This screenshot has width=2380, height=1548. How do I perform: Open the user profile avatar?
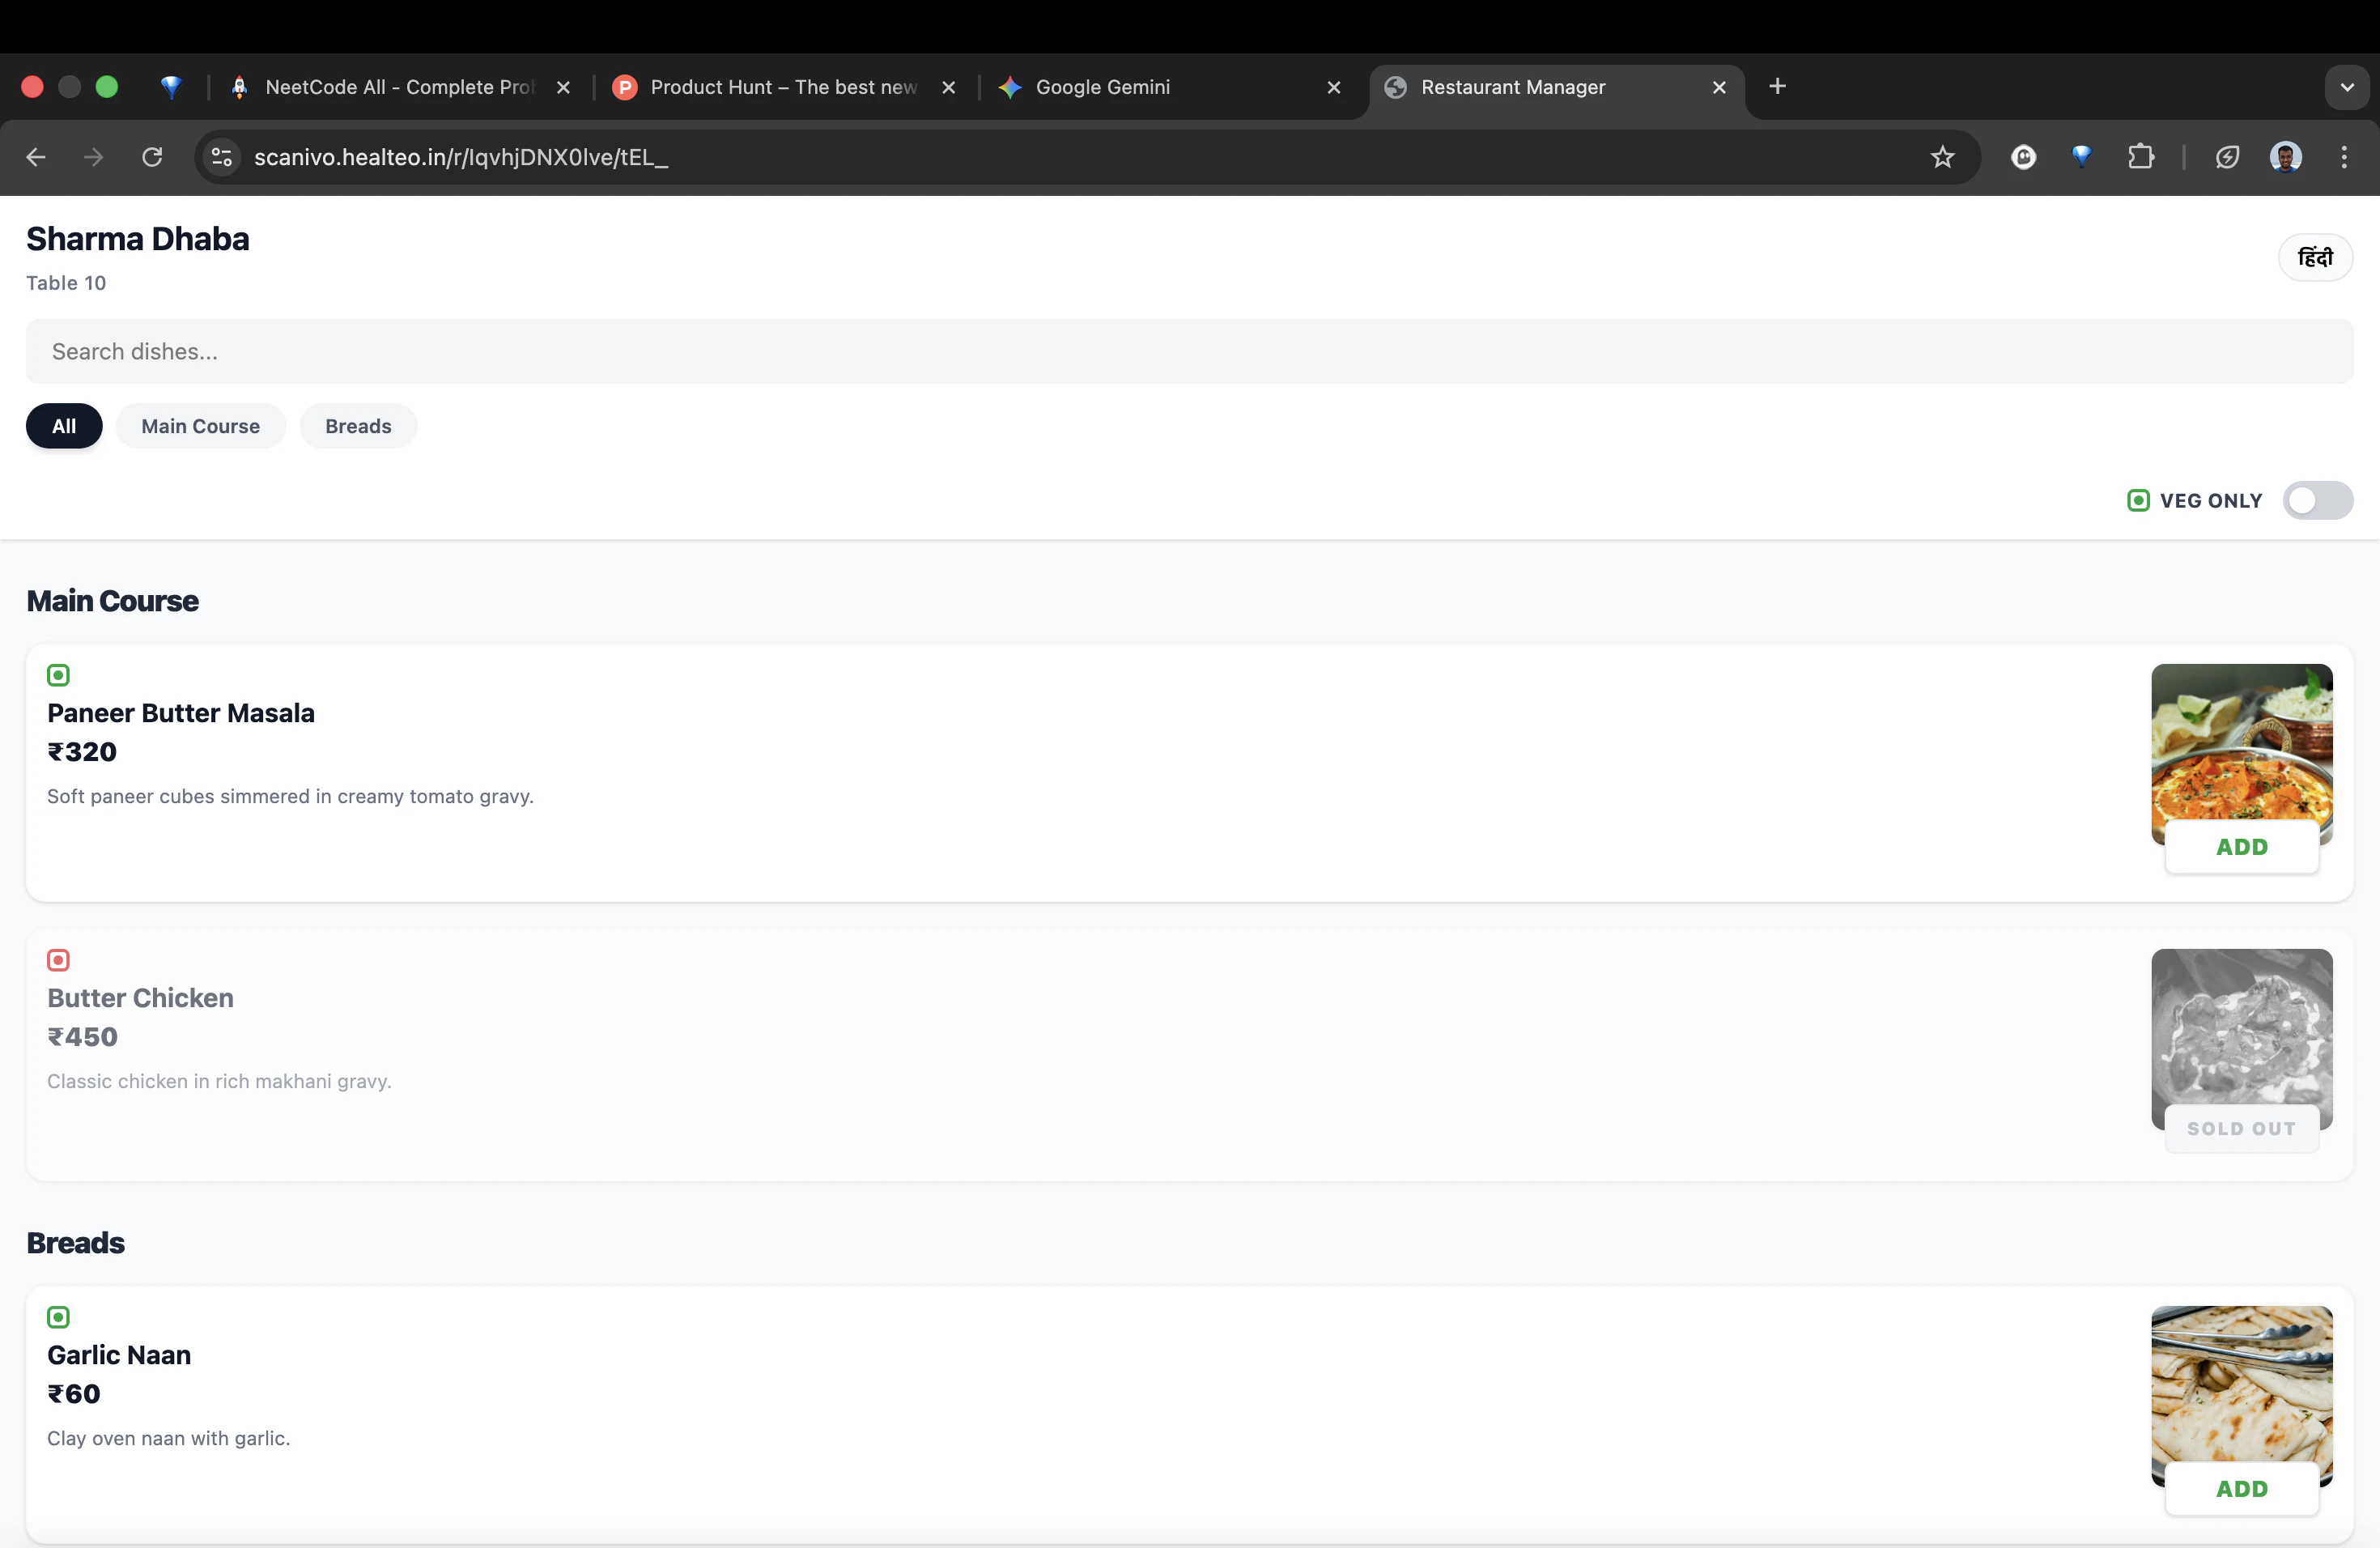pyautogui.click(x=2285, y=157)
